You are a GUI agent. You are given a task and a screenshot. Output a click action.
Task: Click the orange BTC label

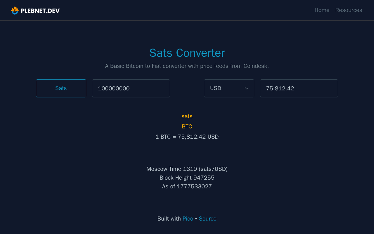click(x=187, y=127)
